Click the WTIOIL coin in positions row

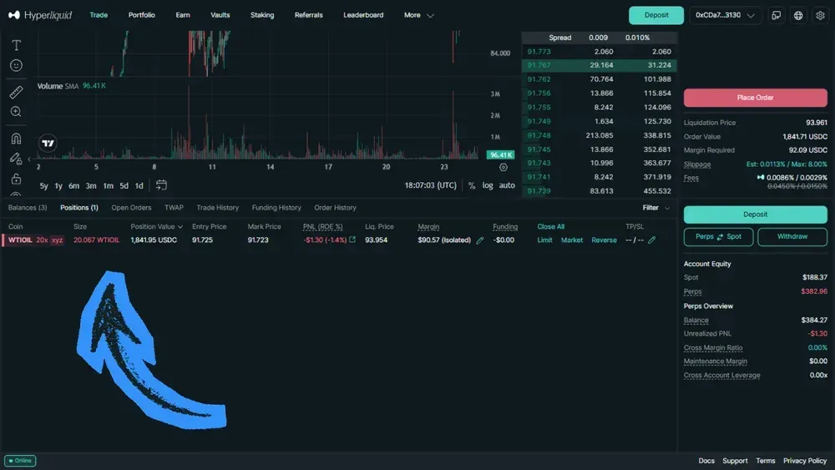[x=20, y=240]
